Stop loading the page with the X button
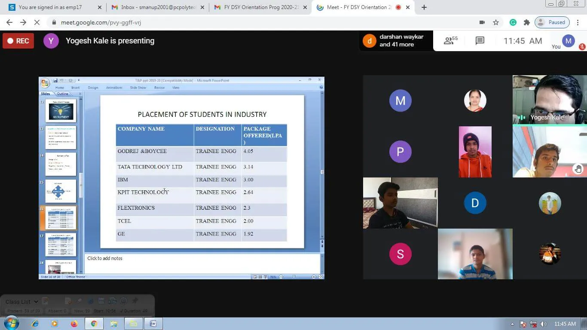587x330 pixels. coord(37,22)
